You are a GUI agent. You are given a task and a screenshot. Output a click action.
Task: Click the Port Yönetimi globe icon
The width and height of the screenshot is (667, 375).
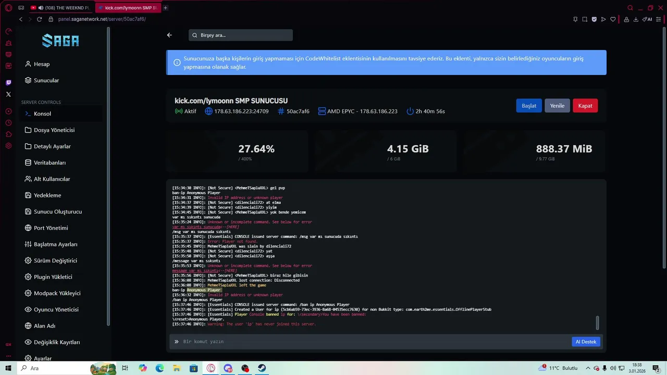coord(28,228)
